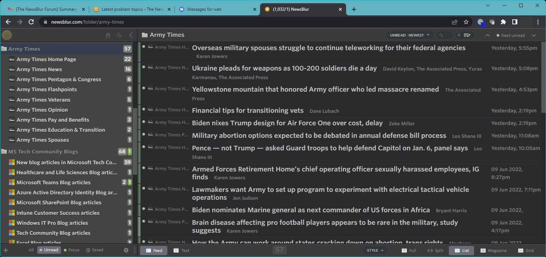Collapse the feed sidebar with the left chevron
Viewport: 546px width, 257px height.
pos(131,35)
